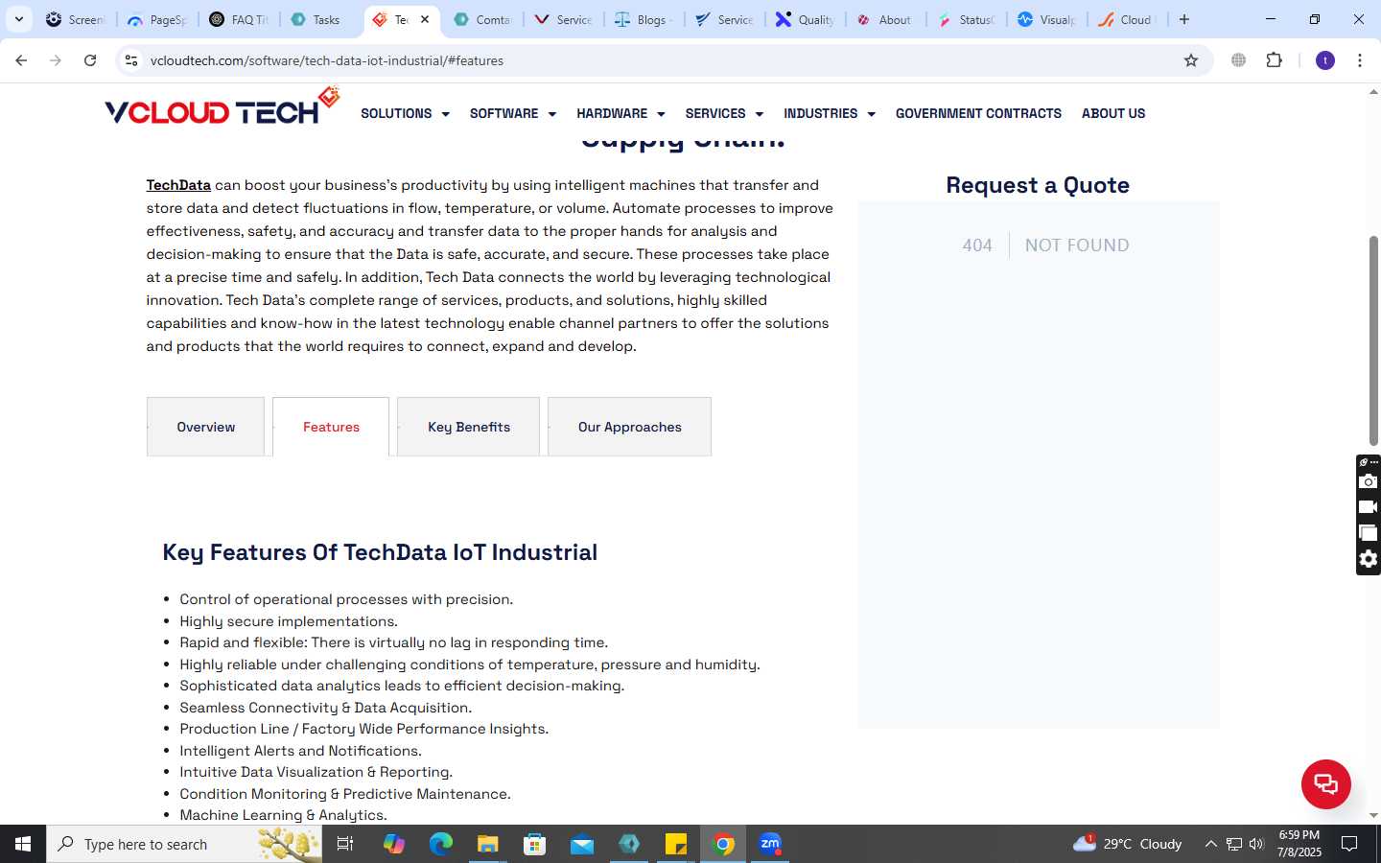Switch to the Overview tab

point(205,427)
